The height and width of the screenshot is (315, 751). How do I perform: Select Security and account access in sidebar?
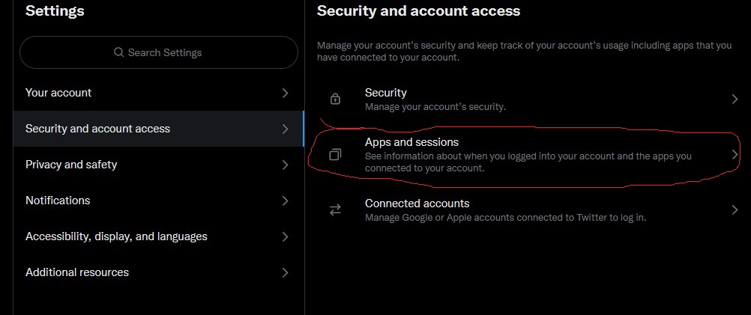159,129
